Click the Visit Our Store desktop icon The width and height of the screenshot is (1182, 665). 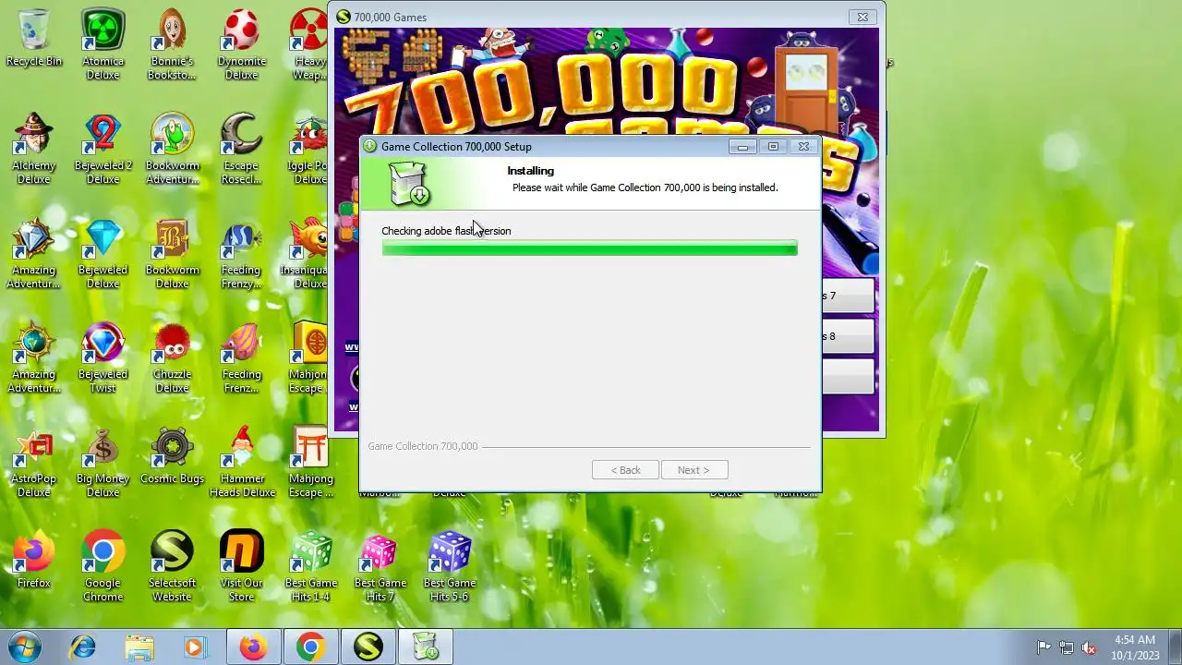241,566
